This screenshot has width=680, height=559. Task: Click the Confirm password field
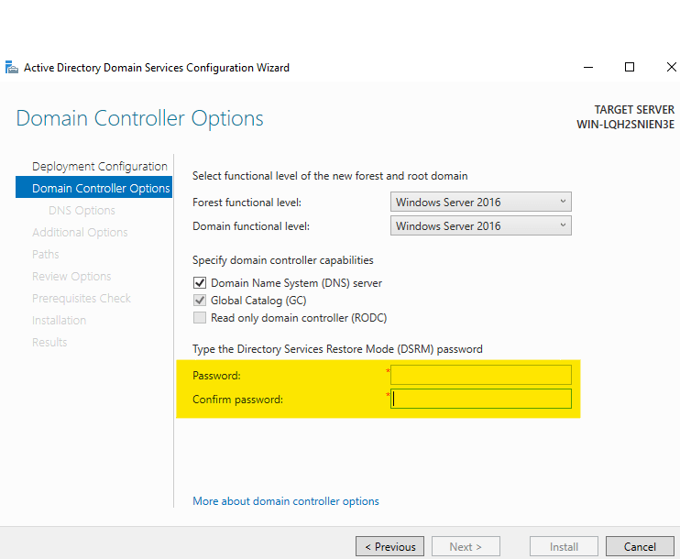pos(481,399)
